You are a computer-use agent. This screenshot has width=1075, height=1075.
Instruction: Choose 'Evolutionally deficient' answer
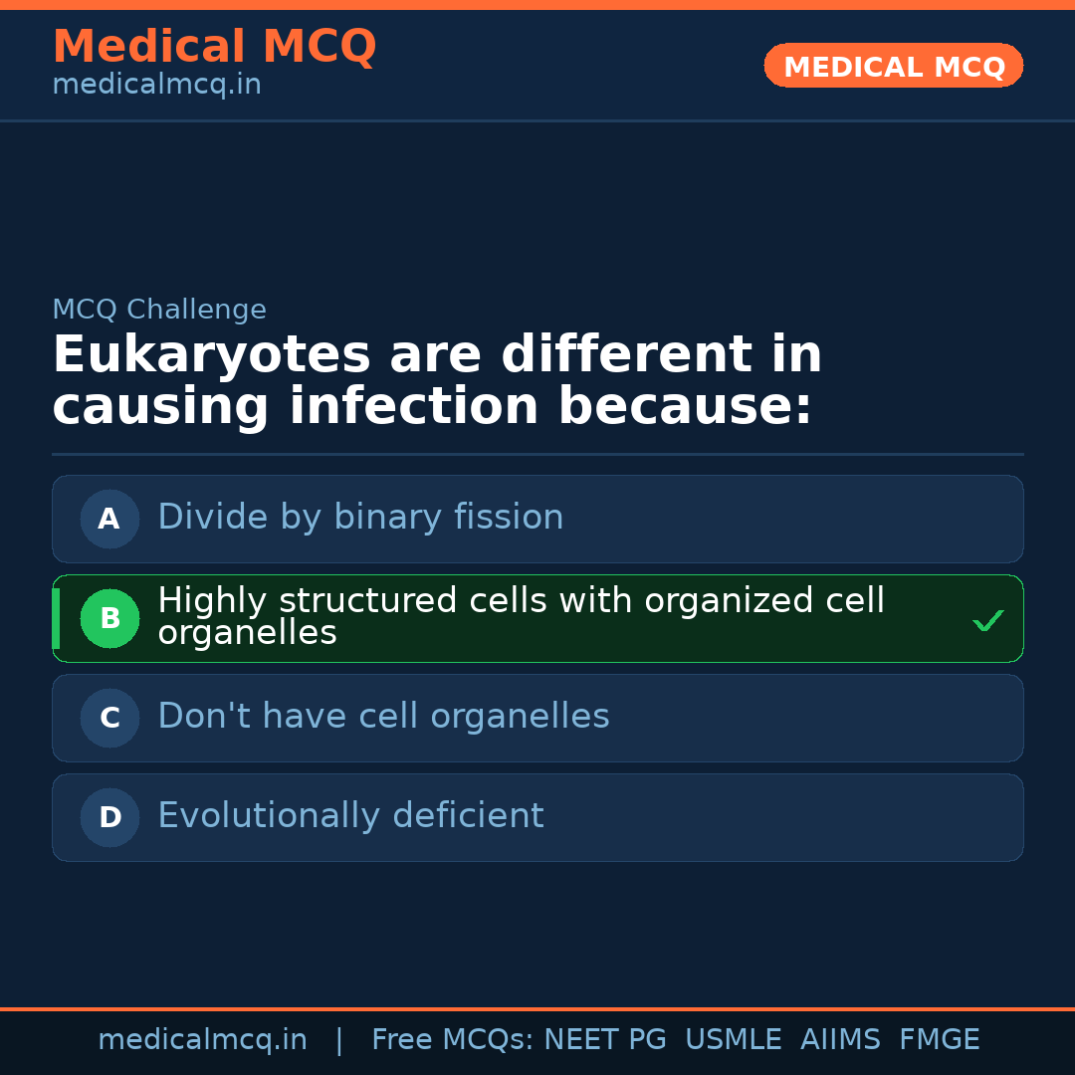pyautogui.click(x=350, y=816)
